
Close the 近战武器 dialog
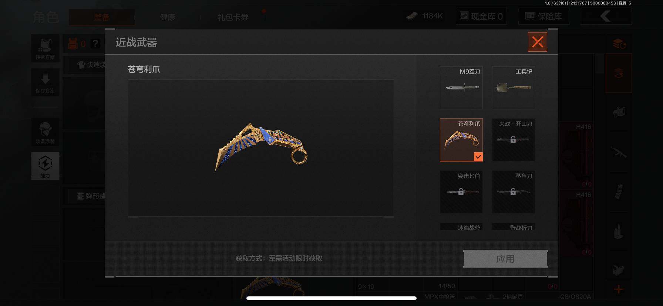click(538, 42)
